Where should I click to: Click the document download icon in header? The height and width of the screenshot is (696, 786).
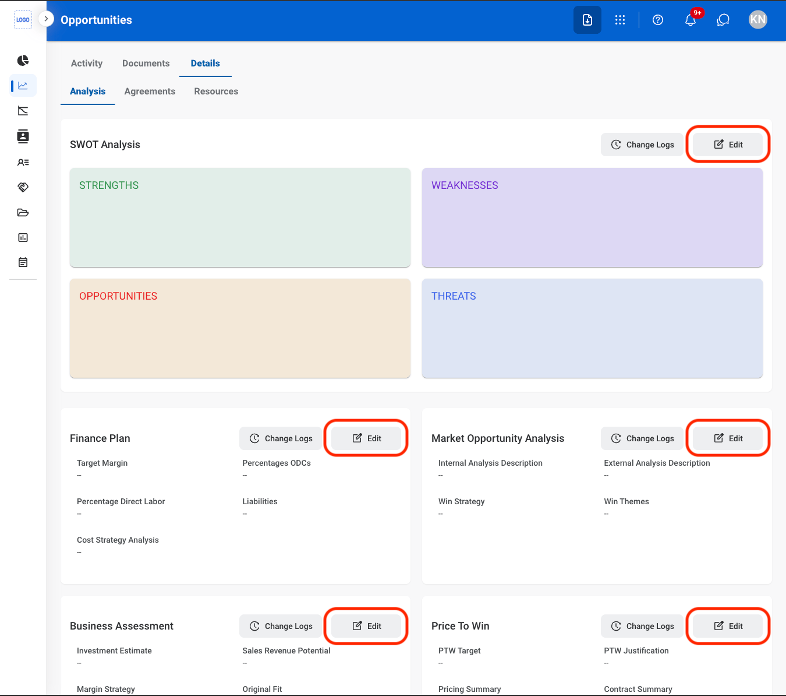click(x=587, y=20)
